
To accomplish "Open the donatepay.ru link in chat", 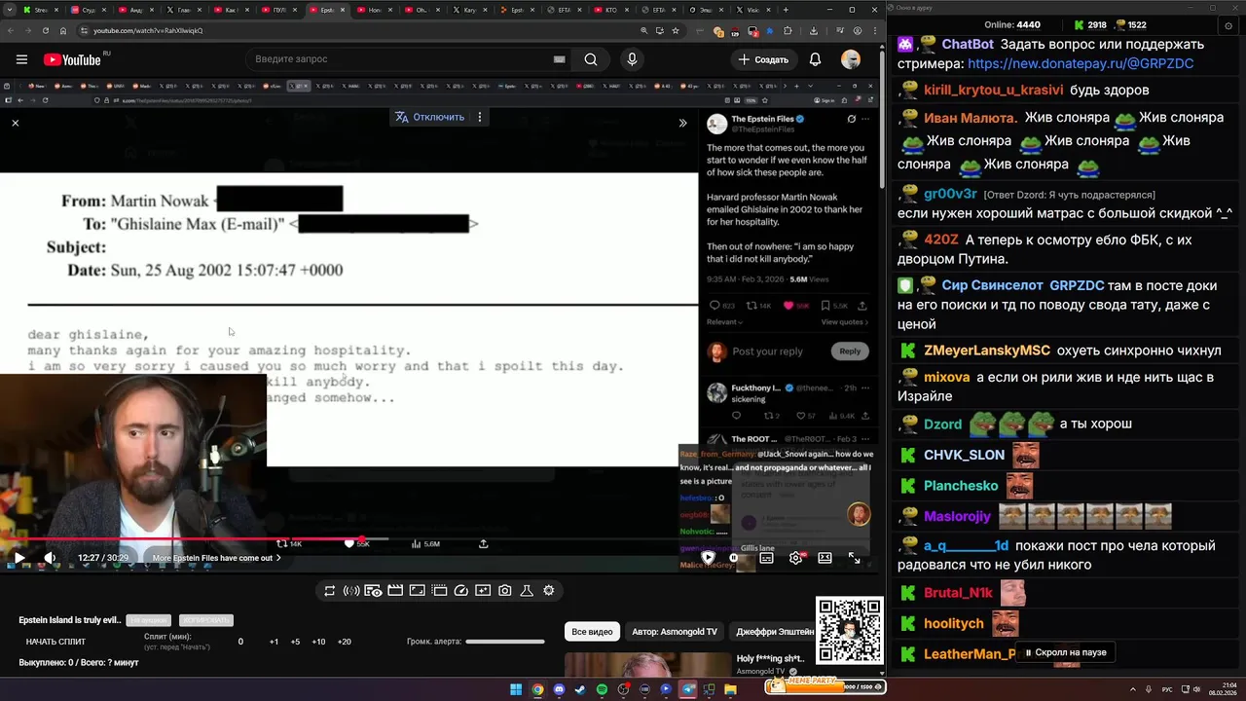I will pyautogui.click(x=1081, y=63).
